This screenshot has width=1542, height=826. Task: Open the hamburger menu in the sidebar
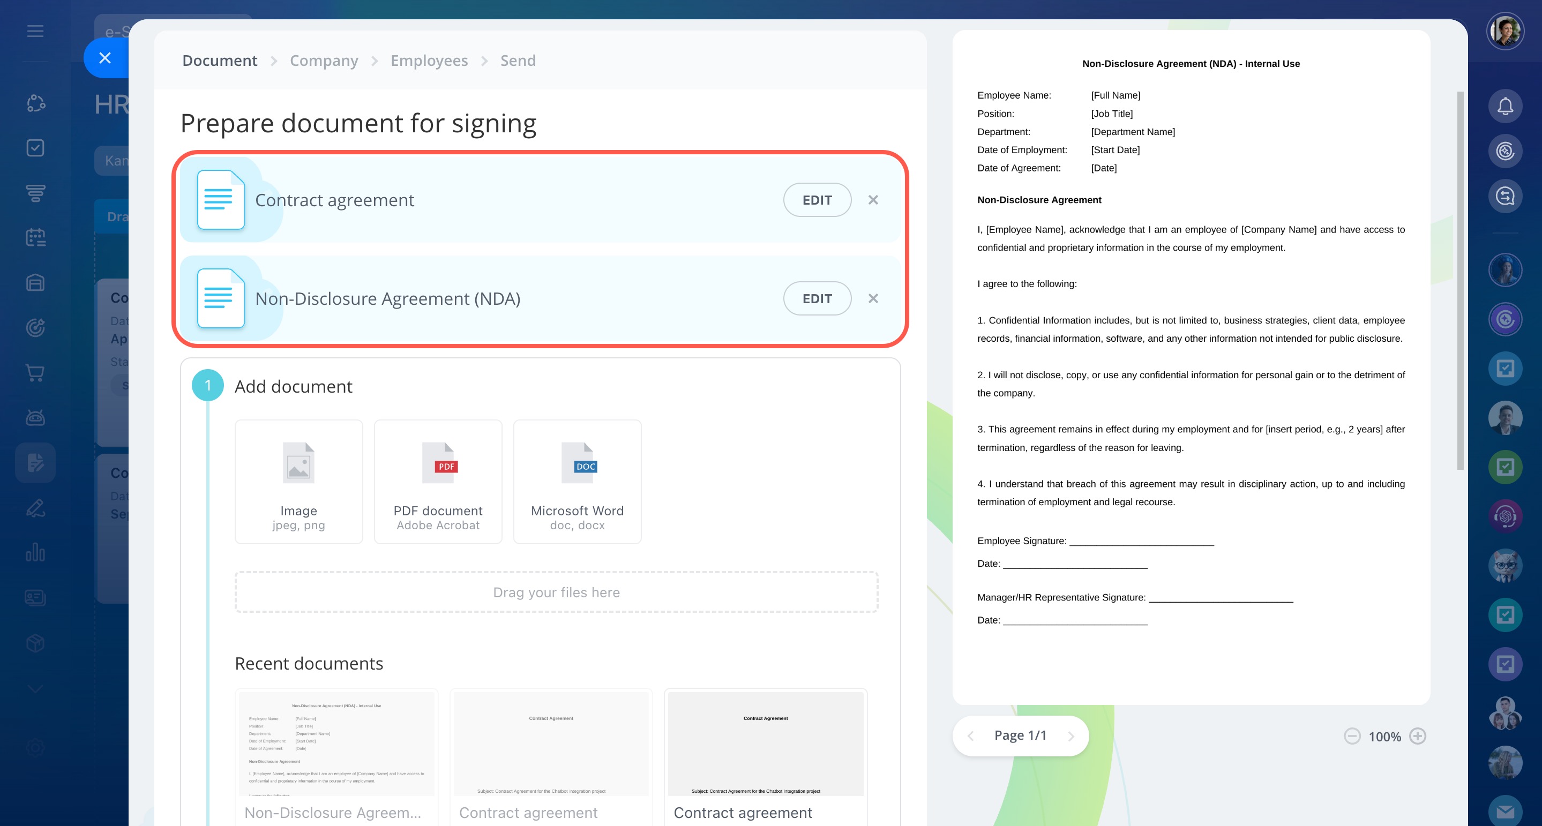(x=35, y=31)
